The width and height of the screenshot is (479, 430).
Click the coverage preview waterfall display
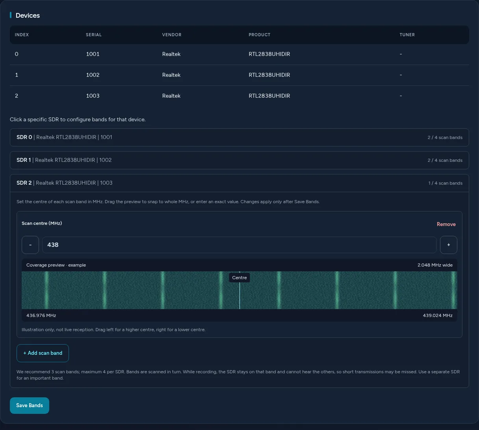[239, 290]
